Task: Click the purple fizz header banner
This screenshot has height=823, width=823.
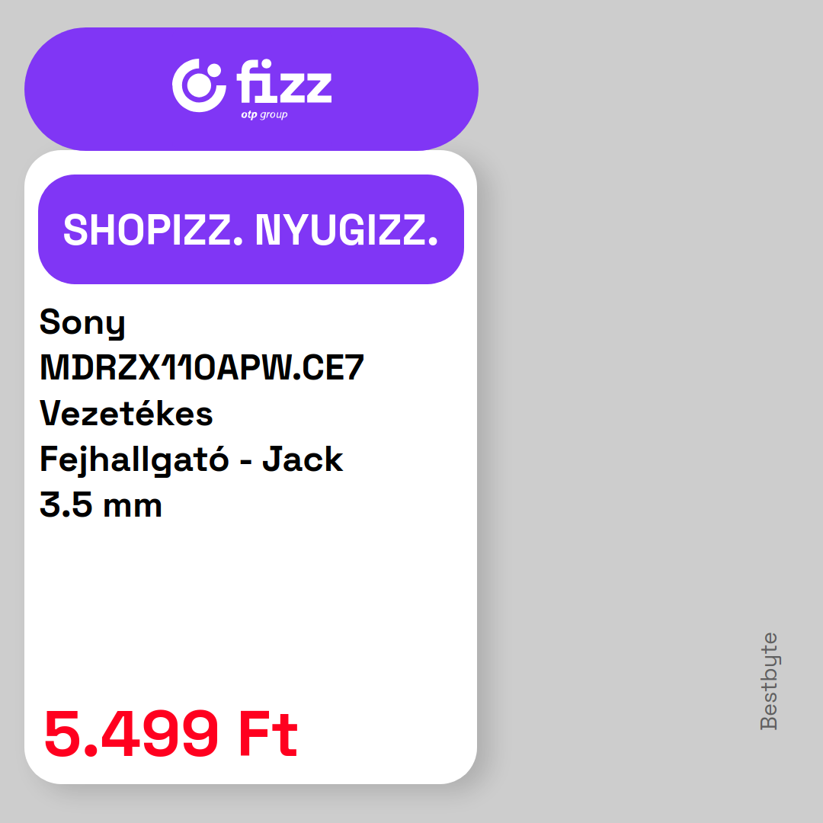Action: (251, 89)
